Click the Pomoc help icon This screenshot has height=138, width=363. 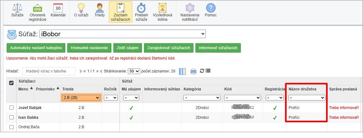(x=211, y=8)
